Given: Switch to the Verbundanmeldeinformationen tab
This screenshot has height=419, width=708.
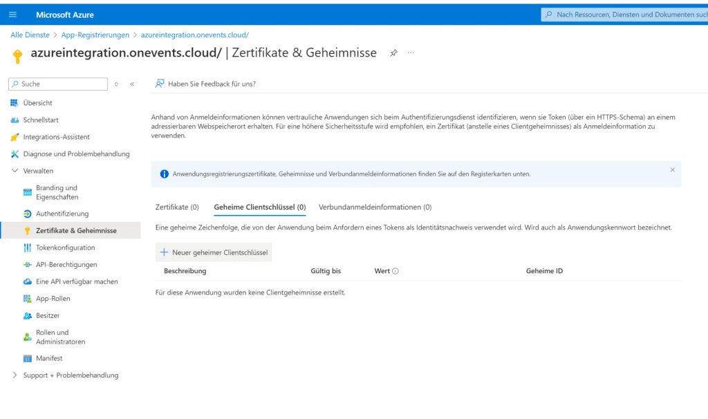Looking at the screenshot, I should [x=375, y=207].
